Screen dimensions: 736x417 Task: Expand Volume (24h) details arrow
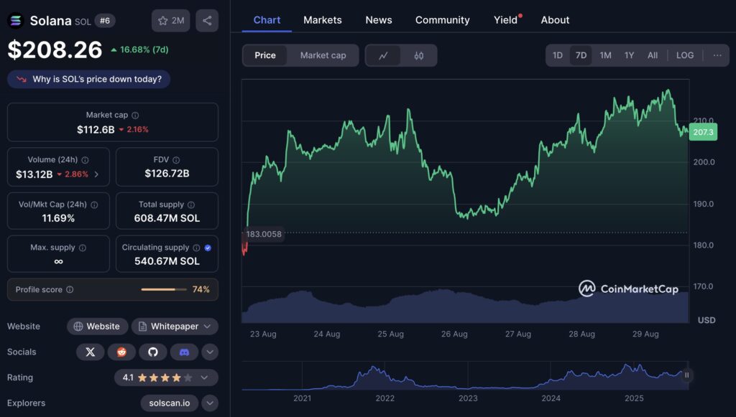[x=96, y=174]
